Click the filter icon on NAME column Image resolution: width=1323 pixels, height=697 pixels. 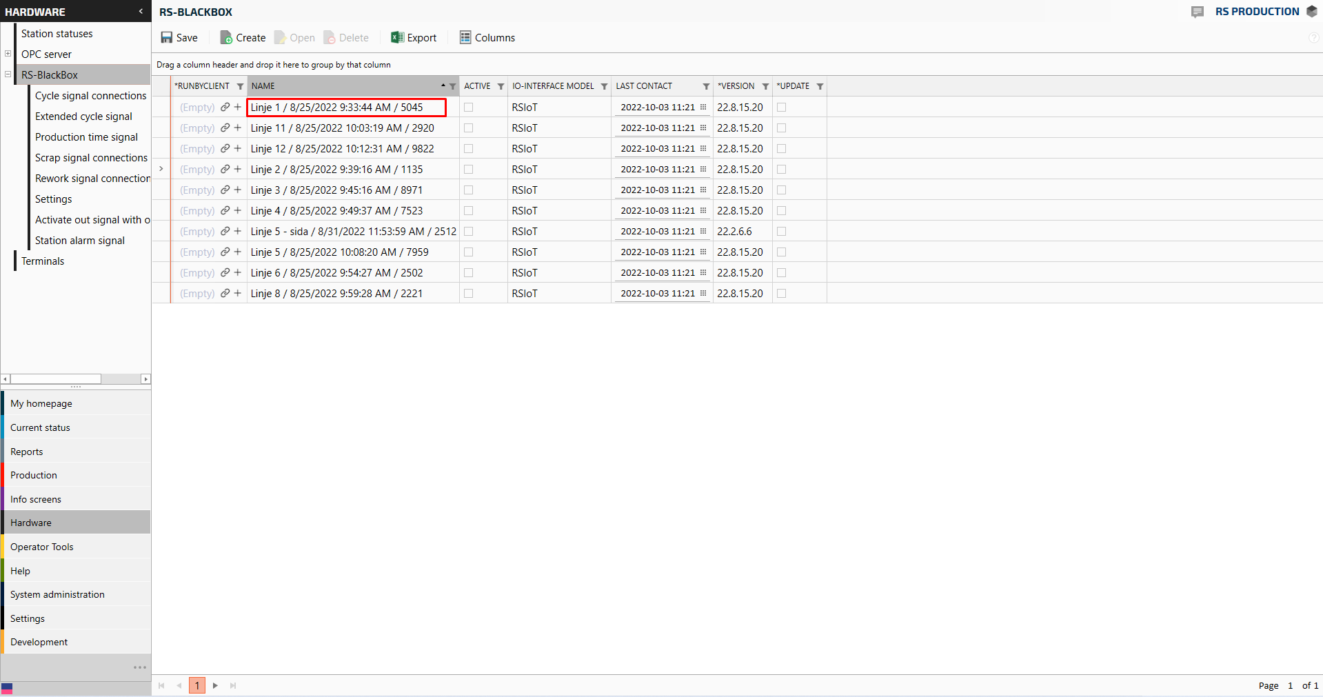pos(452,87)
